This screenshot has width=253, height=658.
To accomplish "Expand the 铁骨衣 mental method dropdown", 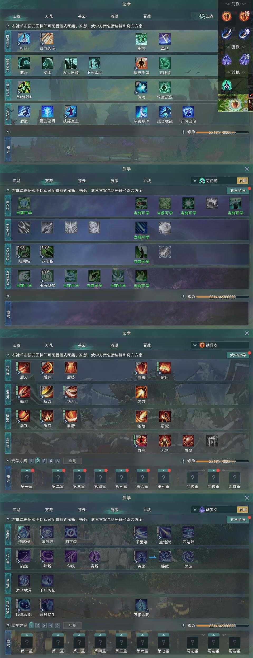I will pos(195,345).
